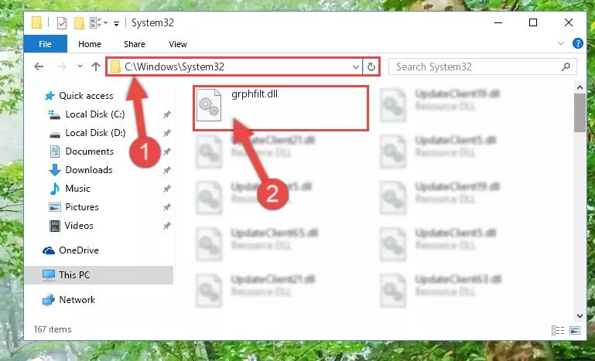The width and height of the screenshot is (595, 361).
Task: Click the Back navigation arrow
Action: 39,66
